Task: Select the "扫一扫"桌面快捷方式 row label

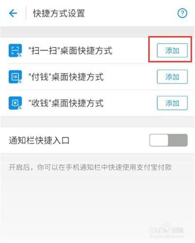Action: pyautogui.click(x=70, y=51)
